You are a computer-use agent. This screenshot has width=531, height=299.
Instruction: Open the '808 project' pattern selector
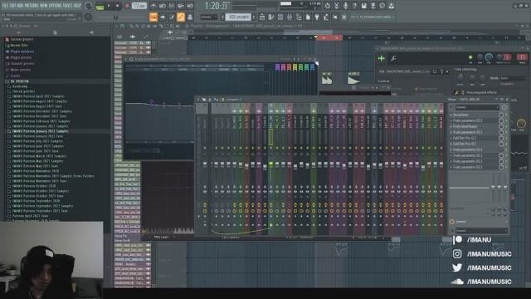[238, 17]
